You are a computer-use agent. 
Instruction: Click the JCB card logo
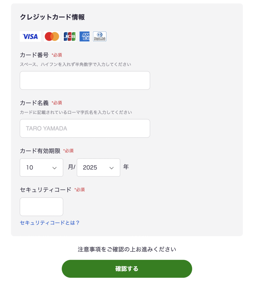tap(69, 36)
